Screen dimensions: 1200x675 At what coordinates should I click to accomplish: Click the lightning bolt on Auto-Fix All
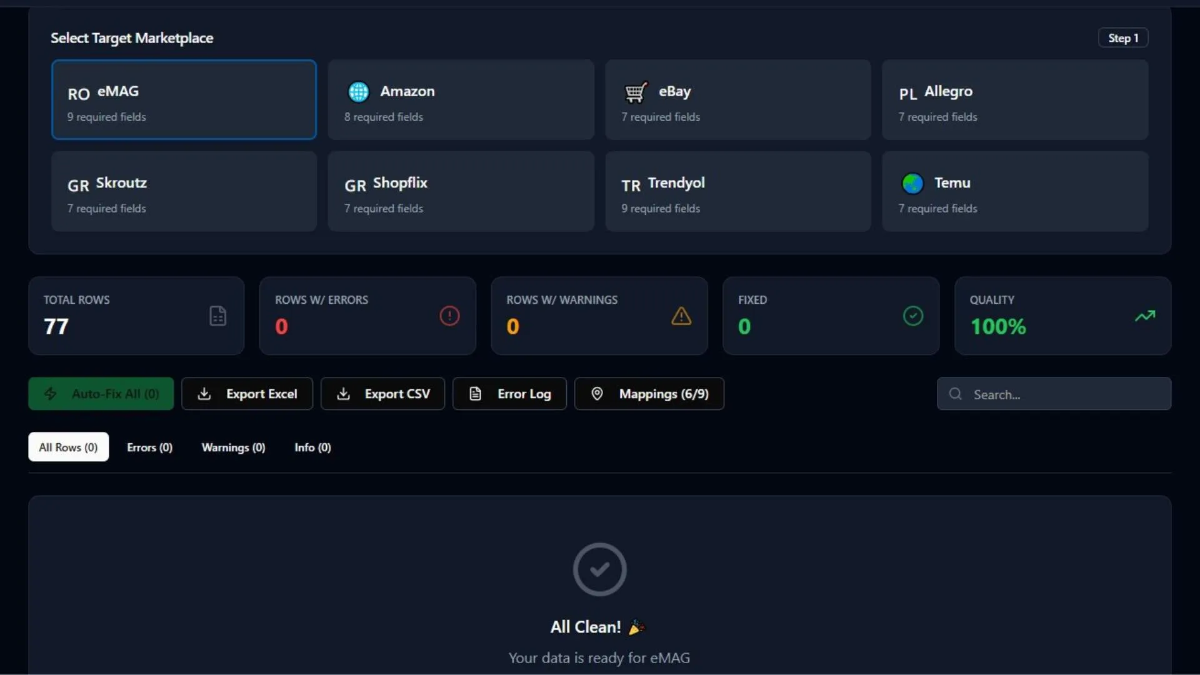click(51, 394)
